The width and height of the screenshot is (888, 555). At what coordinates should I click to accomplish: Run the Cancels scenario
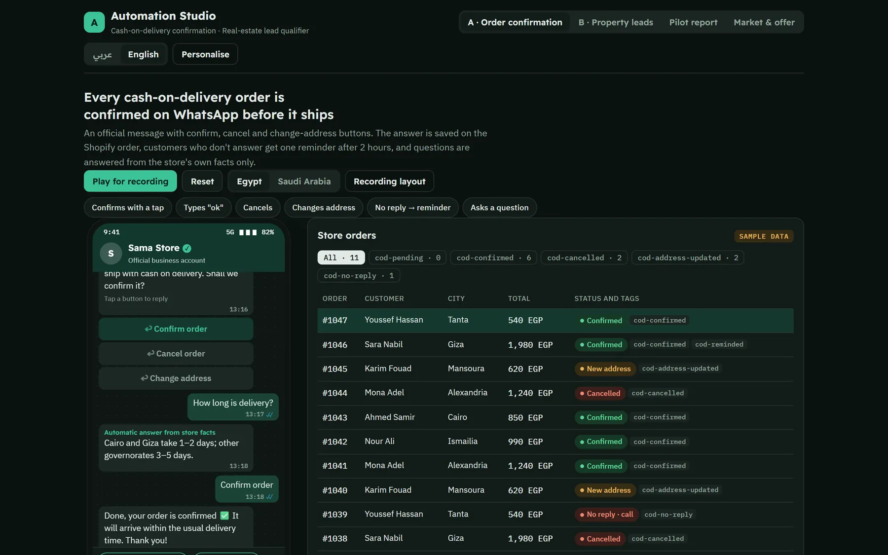[258, 208]
